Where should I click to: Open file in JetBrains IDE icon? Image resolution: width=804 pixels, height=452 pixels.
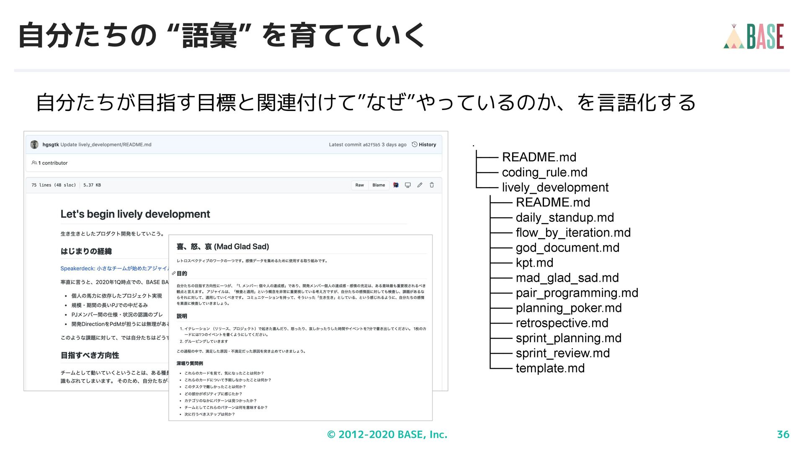pyautogui.click(x=396, y=185)
